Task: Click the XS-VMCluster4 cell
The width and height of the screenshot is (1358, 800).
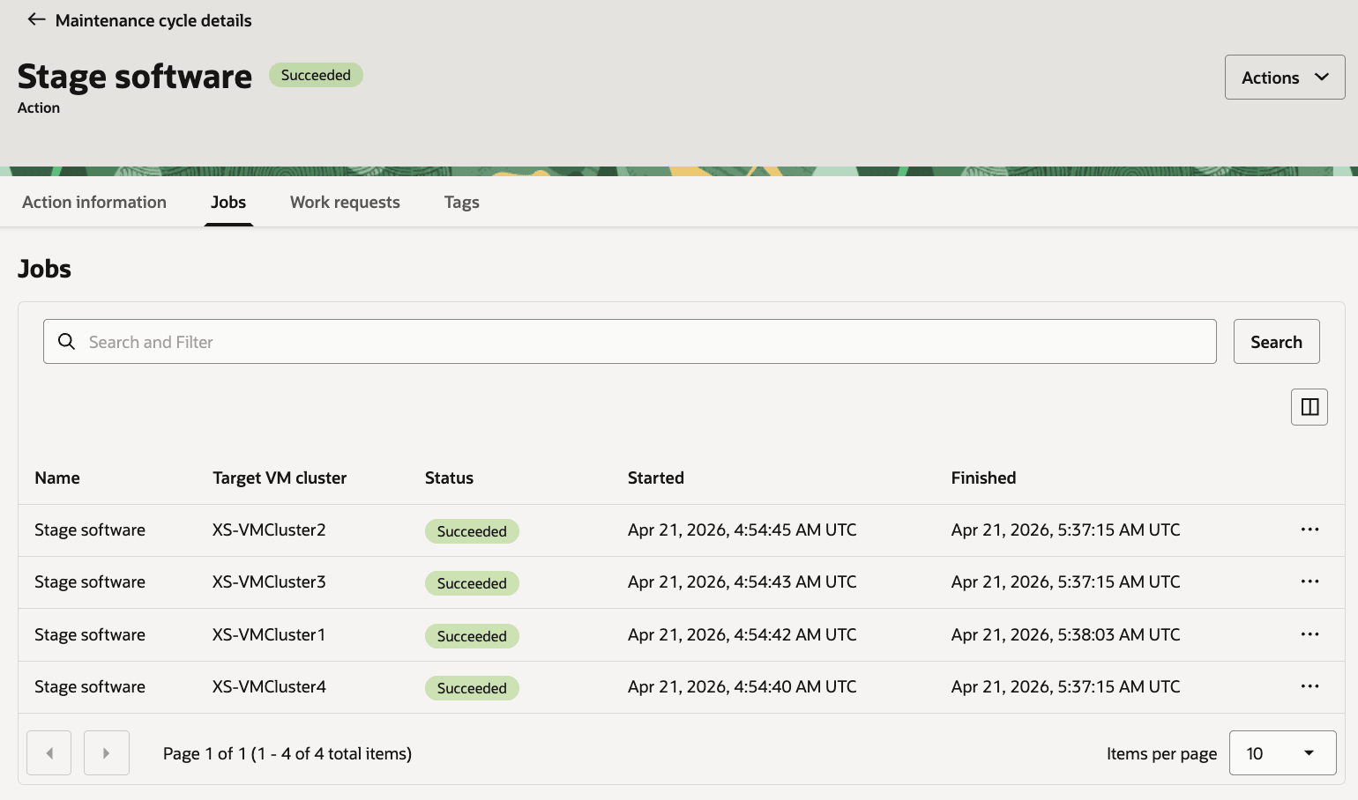Action: pyautogui.click(x=269, y=686)
